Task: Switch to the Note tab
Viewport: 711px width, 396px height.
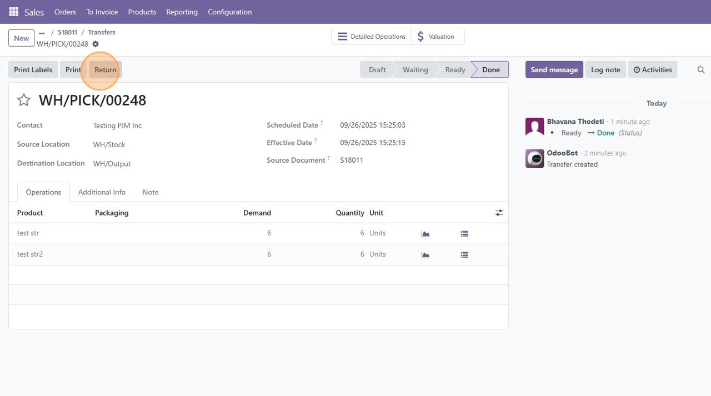Action: (151, 192)
